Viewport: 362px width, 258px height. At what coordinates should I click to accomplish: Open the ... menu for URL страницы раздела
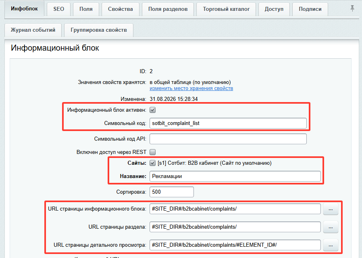pos(331,227)
